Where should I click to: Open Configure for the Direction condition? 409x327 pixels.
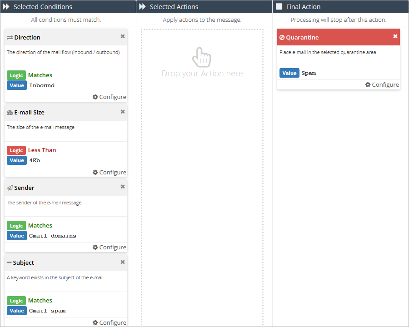(x=110, y=97)
